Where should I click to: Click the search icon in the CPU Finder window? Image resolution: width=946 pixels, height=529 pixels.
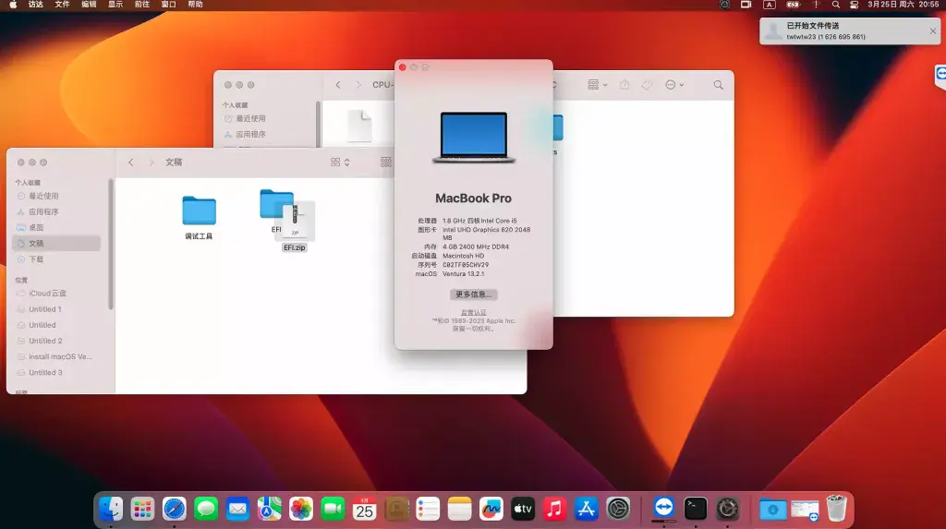coord(718,85)
